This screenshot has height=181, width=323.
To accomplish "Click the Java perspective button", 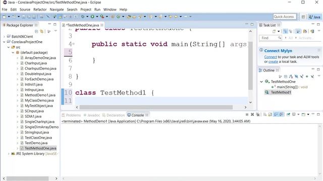I will pyautogui.click(x=314, y=17).
